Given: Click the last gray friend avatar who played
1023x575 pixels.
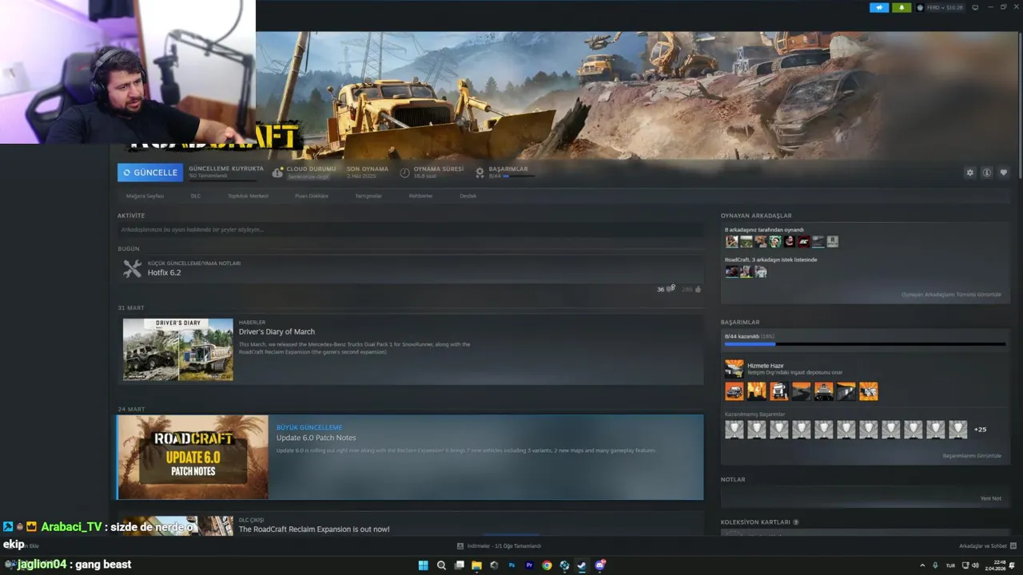Looking at the screenshot, I should pyautogui.click(x=832, y=241).
